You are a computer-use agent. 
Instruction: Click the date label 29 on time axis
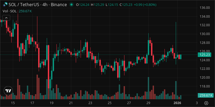[148, 103]
